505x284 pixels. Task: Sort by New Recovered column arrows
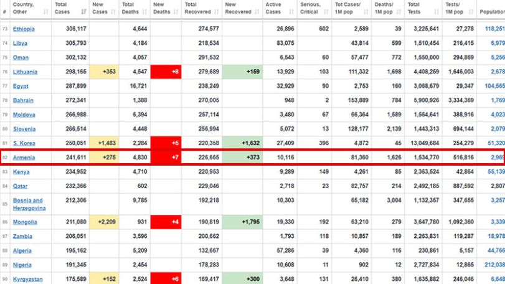pyautogui.click(x=257, y=12)
